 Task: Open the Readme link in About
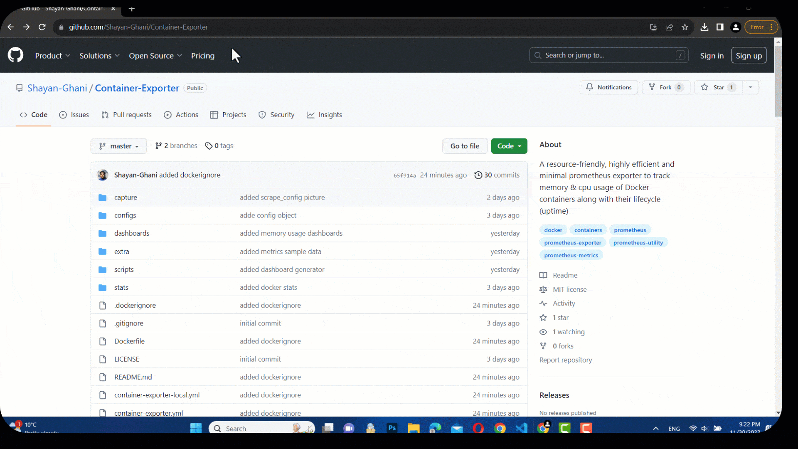click(565, 275)
